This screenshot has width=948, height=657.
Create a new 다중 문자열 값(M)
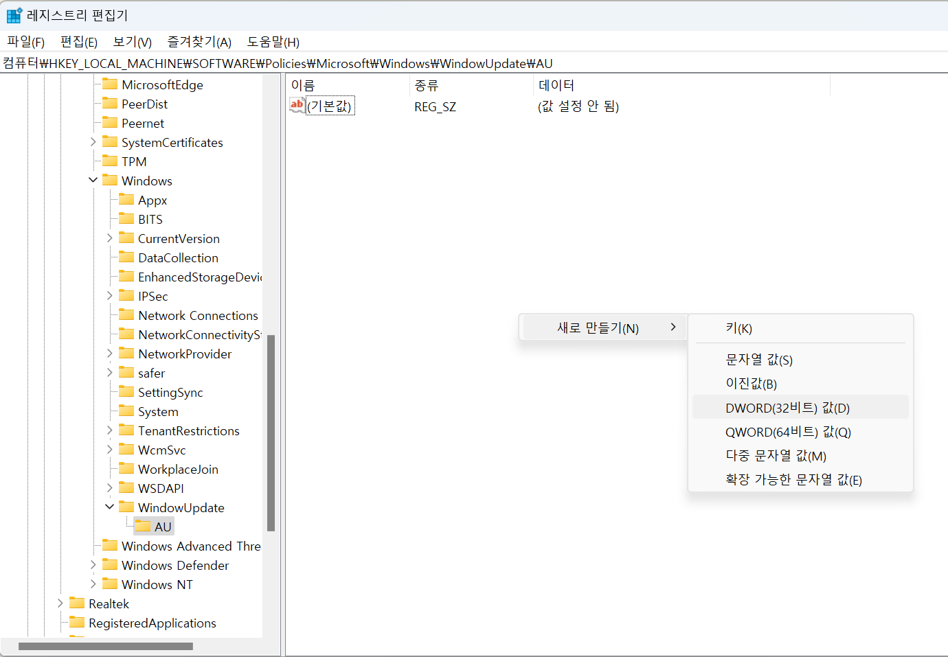point(800,456)
